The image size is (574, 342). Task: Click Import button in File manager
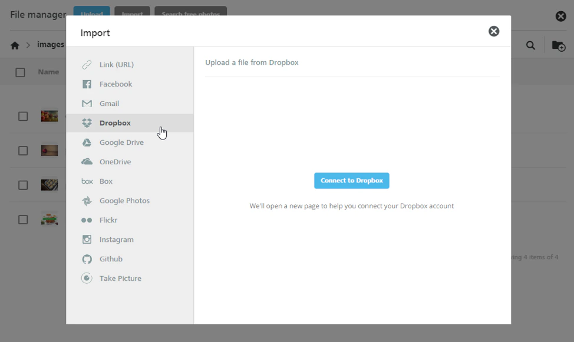132,11
